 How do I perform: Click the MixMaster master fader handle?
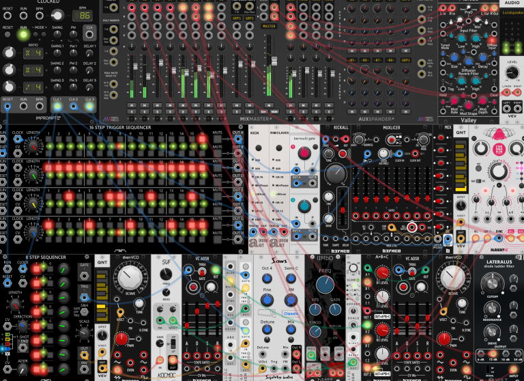tap(274, 61)
